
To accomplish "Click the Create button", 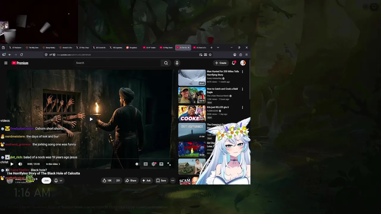I will [x=221, y=63].
